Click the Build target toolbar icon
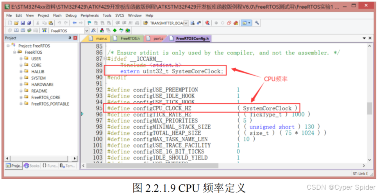 click(x=16, y=30)
